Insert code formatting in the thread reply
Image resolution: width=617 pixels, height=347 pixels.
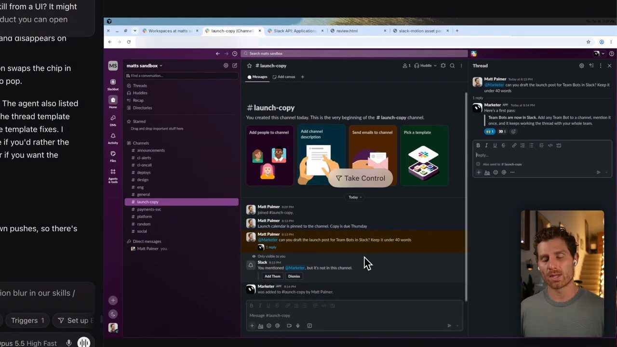550,145
